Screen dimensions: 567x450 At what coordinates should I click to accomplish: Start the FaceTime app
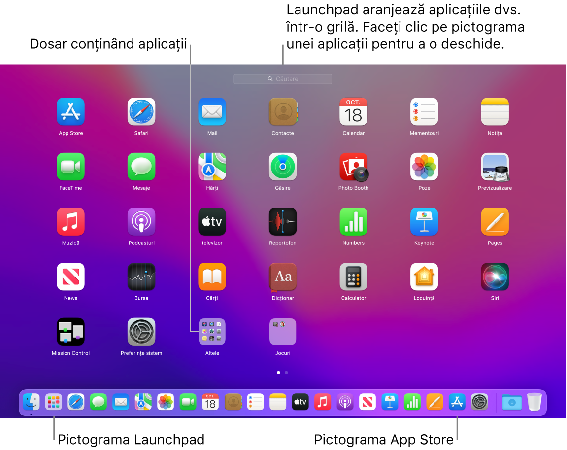coord(70,166)
